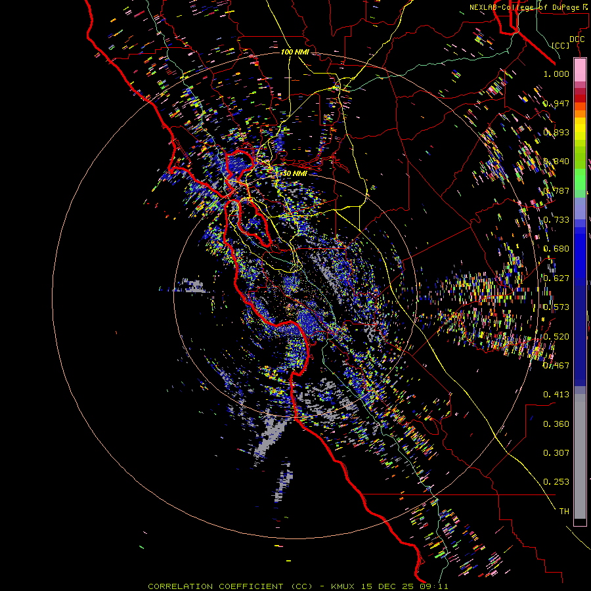591x591 pixels.
Task: Pick the gray segment of the color bar
Action: [x=580, y=456]
